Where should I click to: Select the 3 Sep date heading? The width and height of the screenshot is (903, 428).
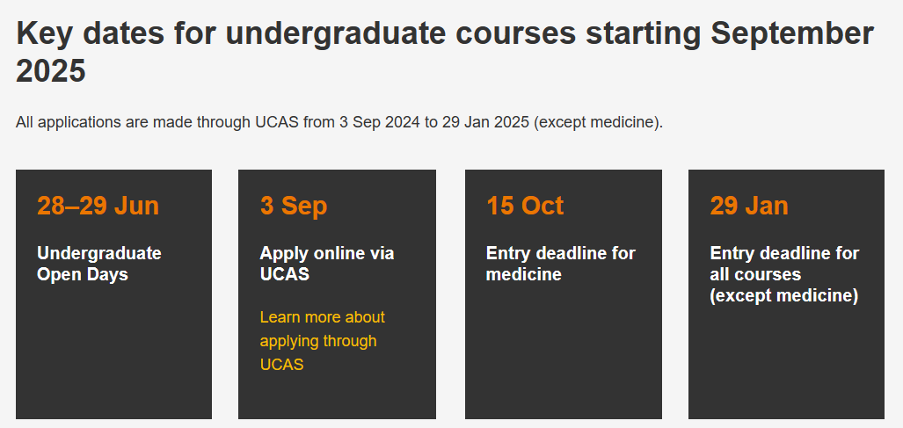[x=293, y=206]
